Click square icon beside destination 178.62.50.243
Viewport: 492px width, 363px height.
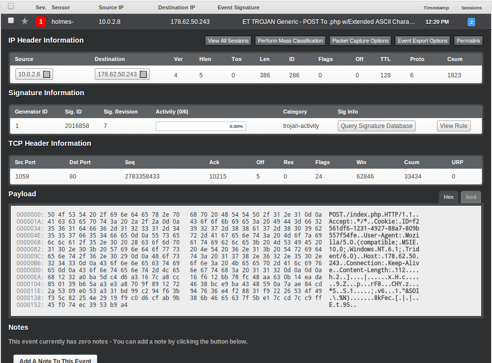[x=143, y=75]
